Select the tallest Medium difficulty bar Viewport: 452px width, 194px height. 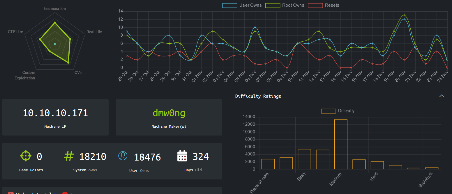(341, 144)
